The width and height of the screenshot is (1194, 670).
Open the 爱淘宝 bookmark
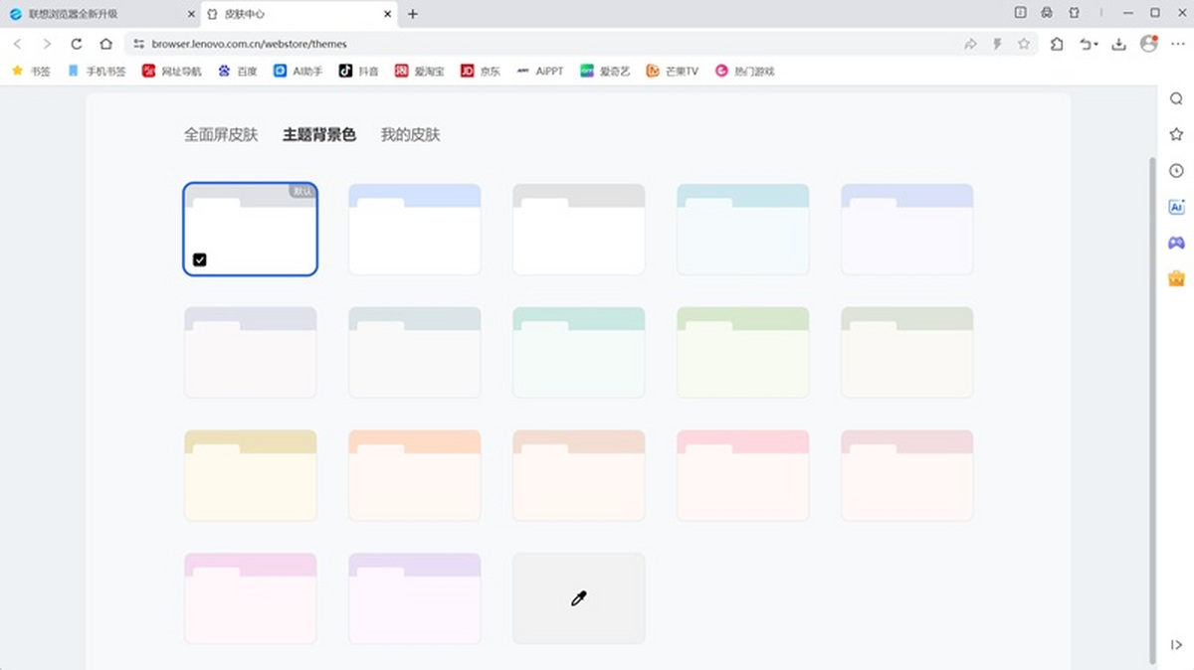point(420,72)
